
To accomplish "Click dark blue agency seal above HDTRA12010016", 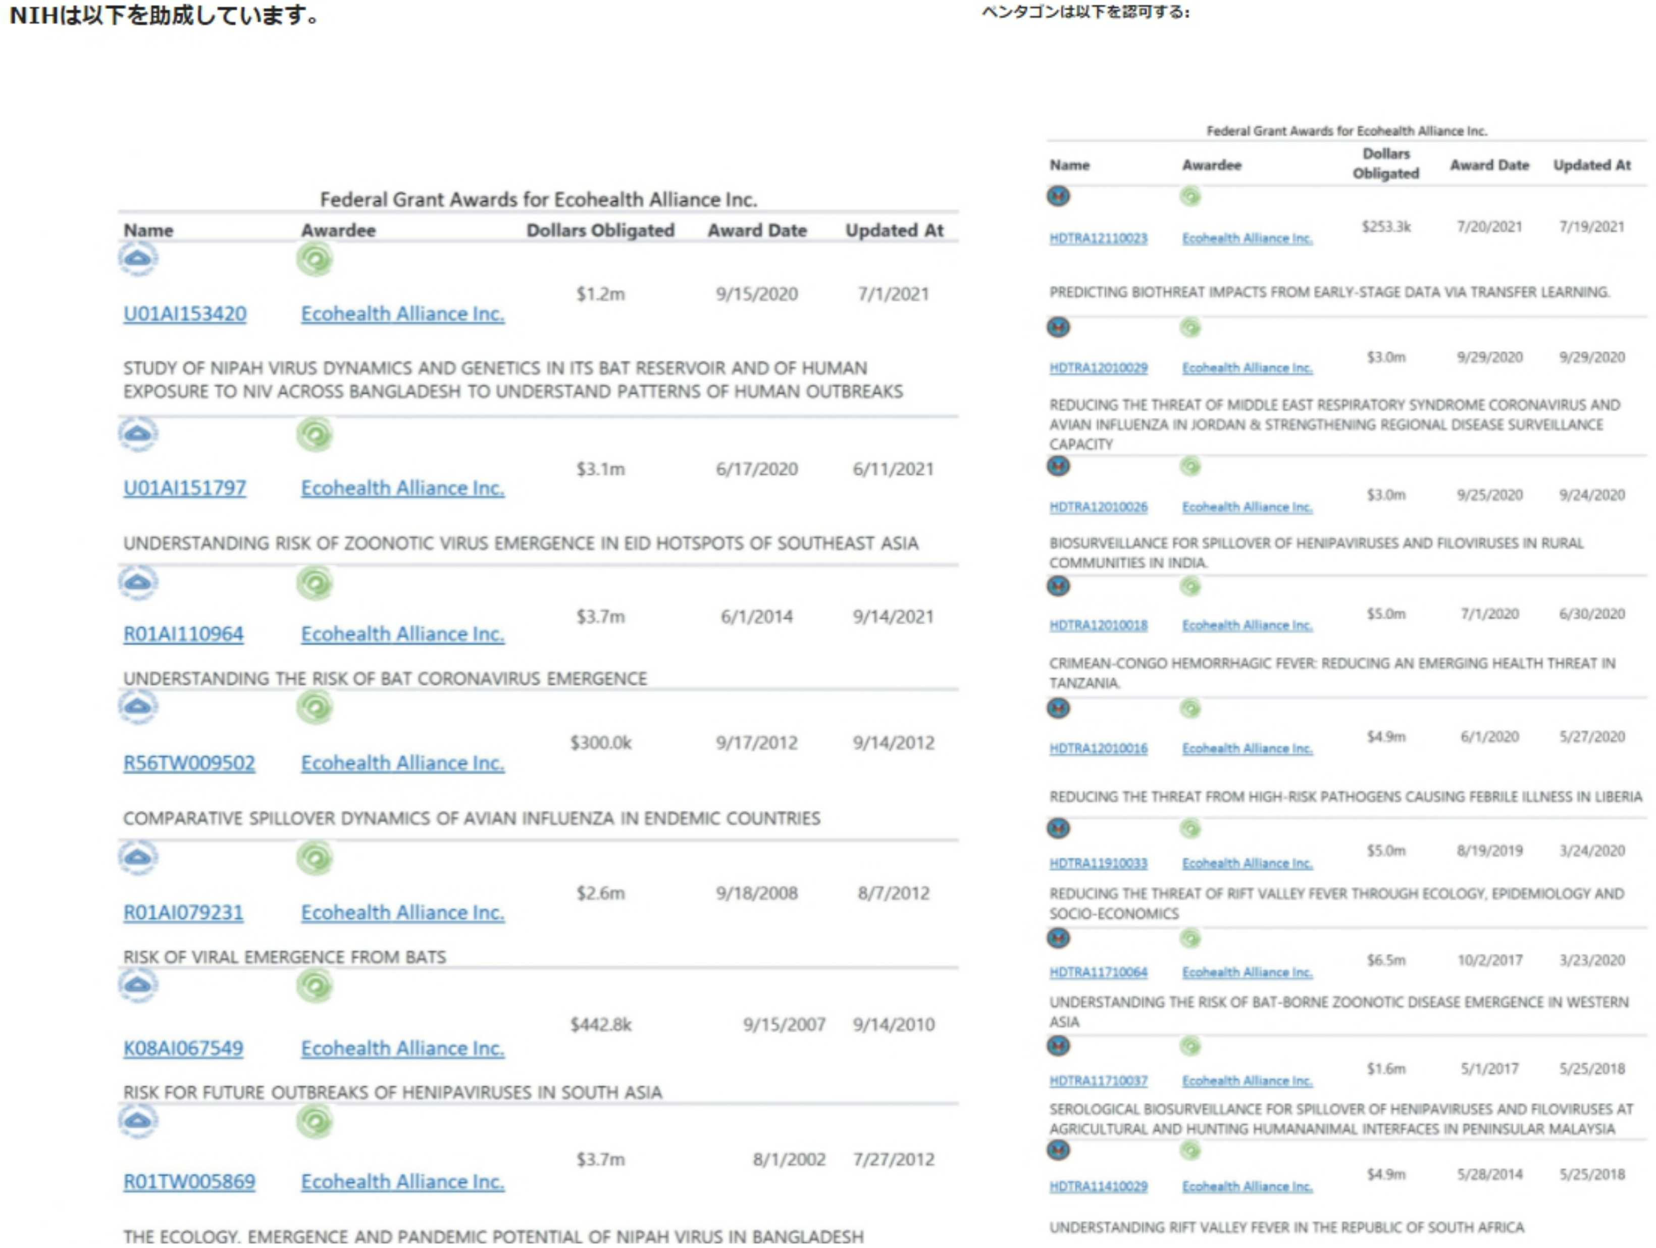I will 1058,709.
